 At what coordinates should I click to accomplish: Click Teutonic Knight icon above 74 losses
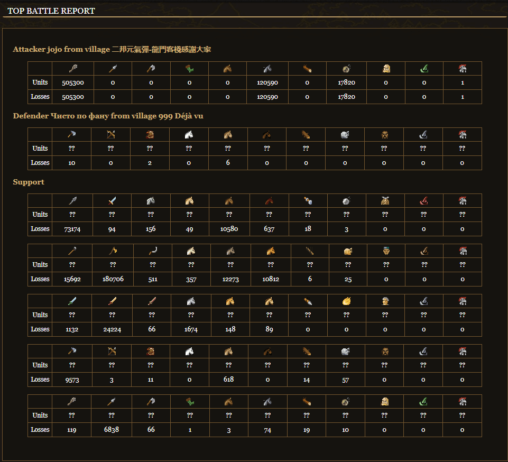click(267, 401)
